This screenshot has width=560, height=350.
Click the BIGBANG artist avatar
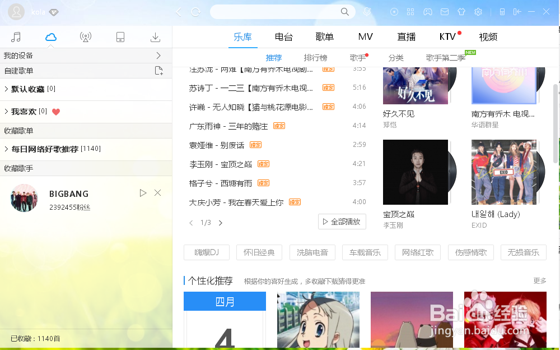[24, 198]
